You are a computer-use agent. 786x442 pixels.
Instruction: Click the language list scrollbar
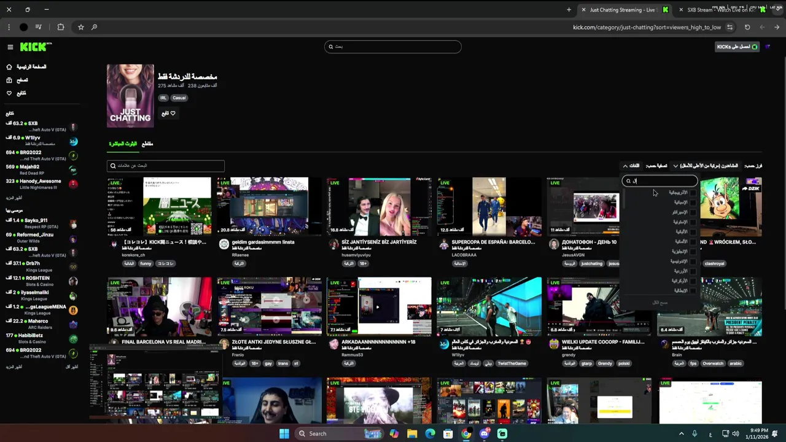pyautogui.click(x=625, y=200)
